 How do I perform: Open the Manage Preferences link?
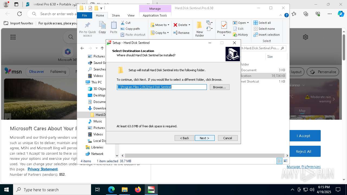pos(304,167)
